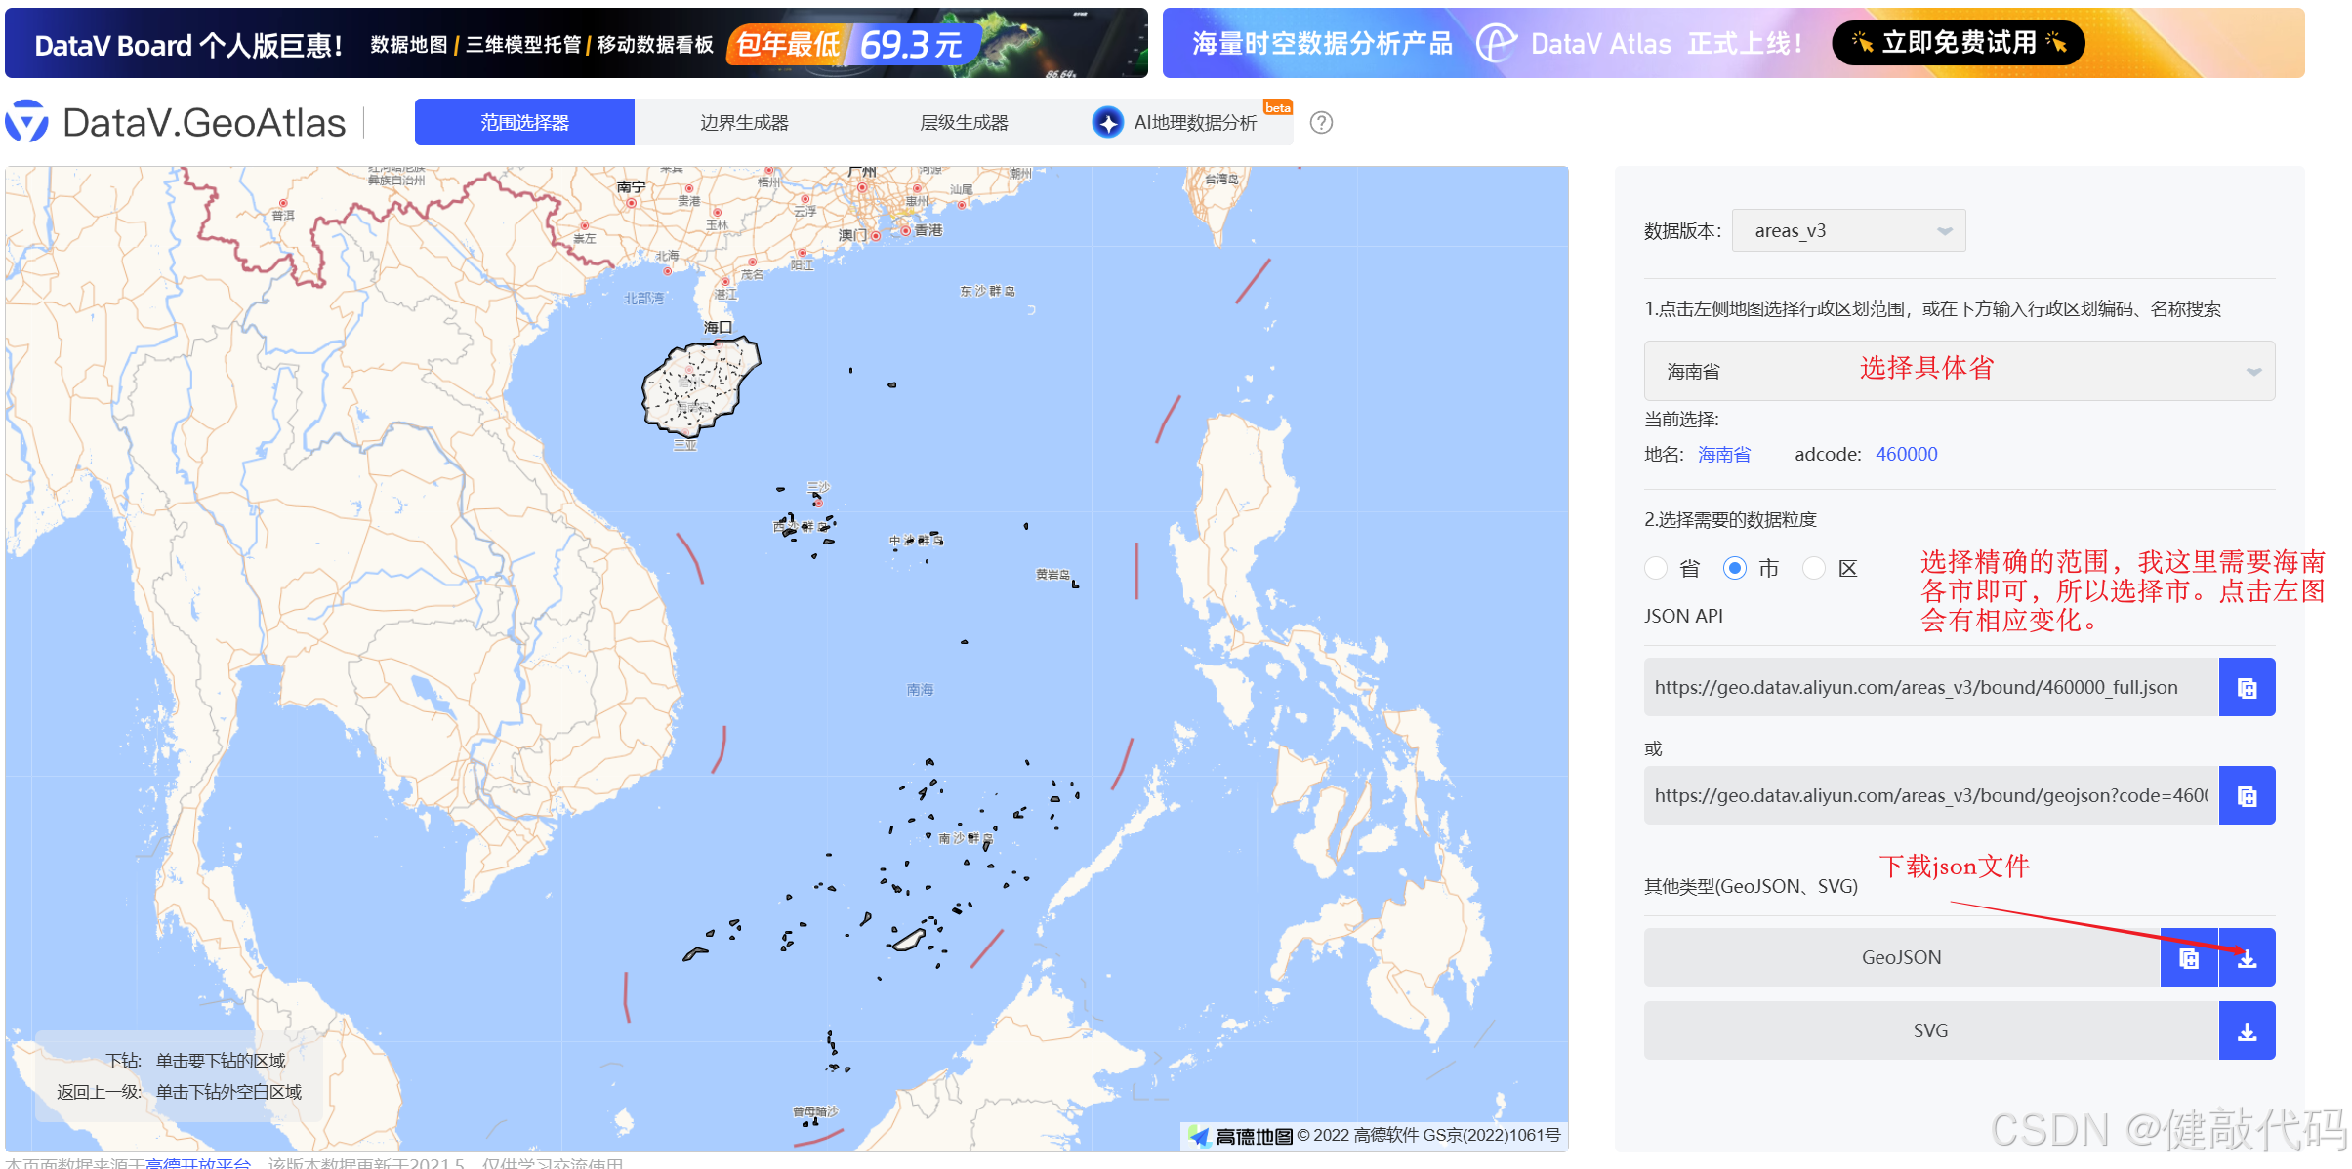Open the help question mark icon
Image resolution: width=2352 pixels, height=1169 pixels.
point(1320,122)
